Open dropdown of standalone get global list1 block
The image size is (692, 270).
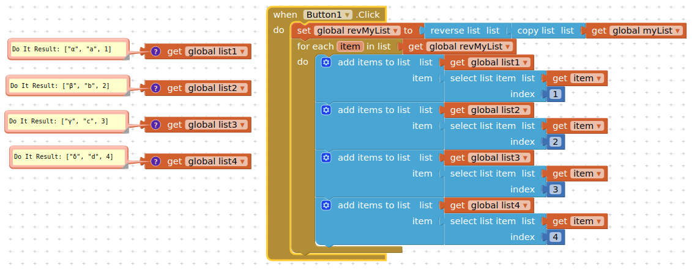click(217, 51)
